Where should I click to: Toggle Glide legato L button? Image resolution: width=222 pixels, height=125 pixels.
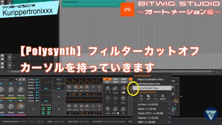tap(118, 113)
